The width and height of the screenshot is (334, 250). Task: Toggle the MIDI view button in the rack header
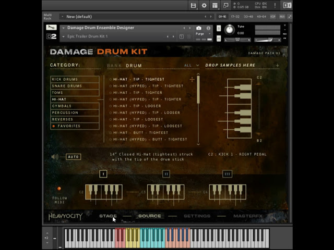pyautogui.click(x=282, y=17)
